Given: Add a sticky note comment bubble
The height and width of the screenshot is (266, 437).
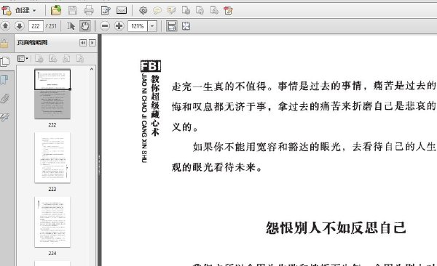Looking at the screenshot, I should (x=157, y=11).
